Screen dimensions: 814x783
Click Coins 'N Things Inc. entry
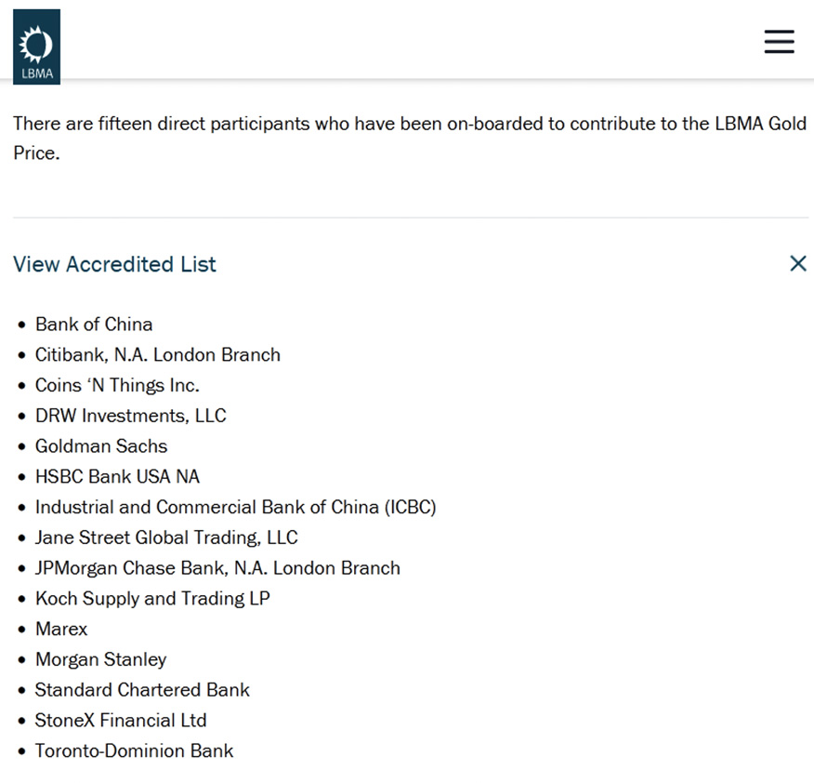coord(117,385)
